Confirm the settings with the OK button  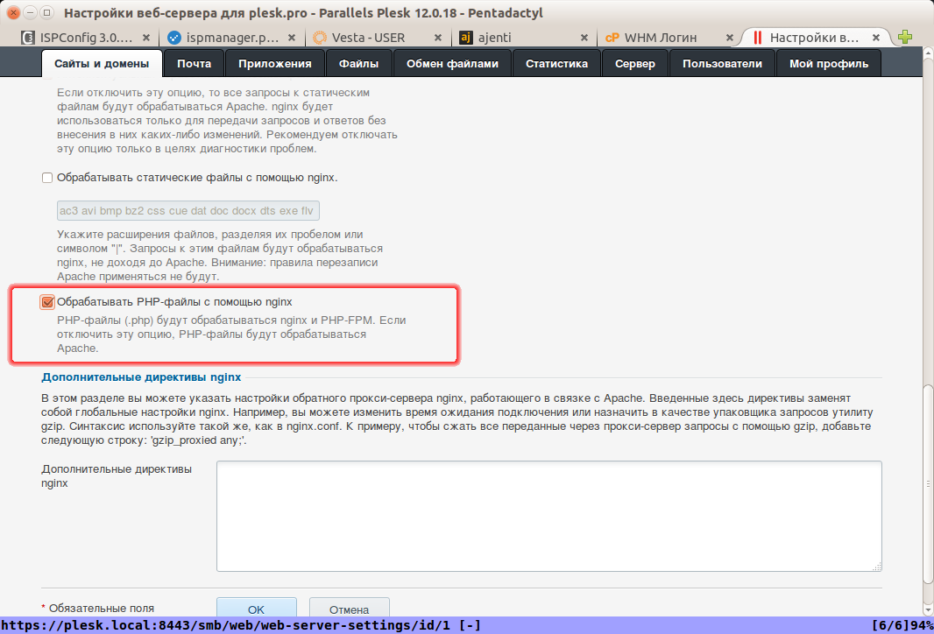pyautogui.click(x=256, y=609)
